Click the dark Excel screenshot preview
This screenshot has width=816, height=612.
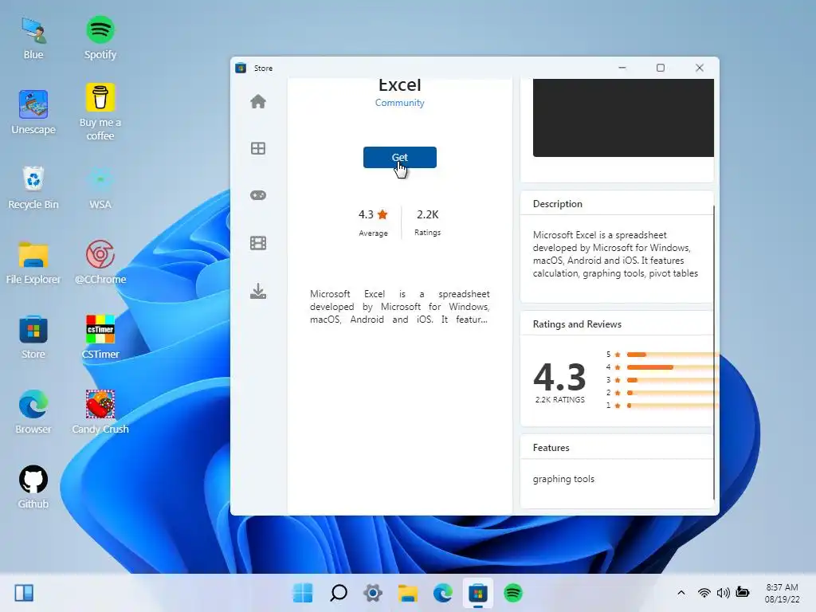click(623, 118)
